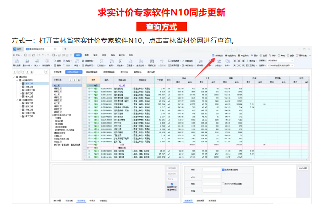Open the 计算式 bottom tab
The height and width of the screenshot is (205, 318).
(92, 201)
